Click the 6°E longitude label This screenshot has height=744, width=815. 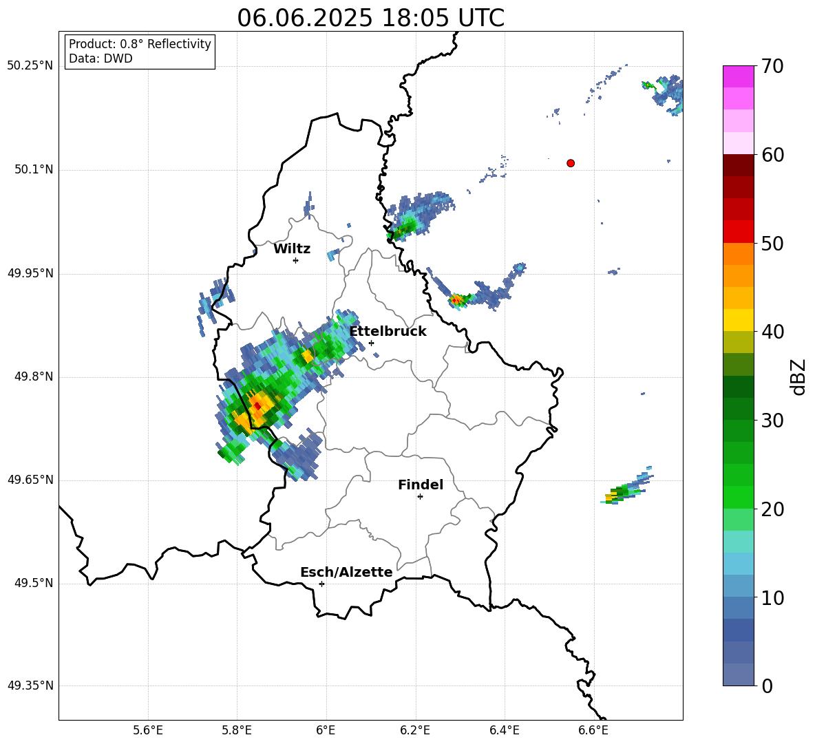(x=326, y=730)
